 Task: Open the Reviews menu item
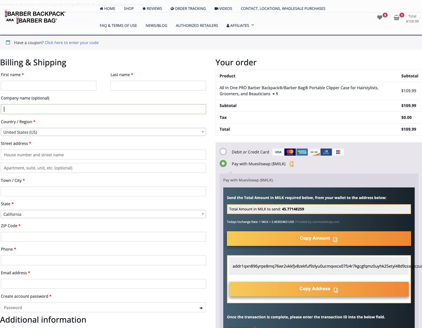pos(152,8)
